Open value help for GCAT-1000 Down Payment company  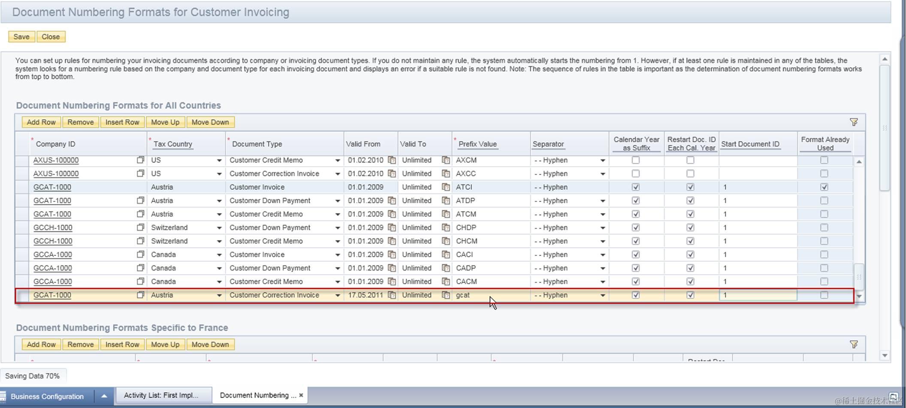click(x=140, y=200)
